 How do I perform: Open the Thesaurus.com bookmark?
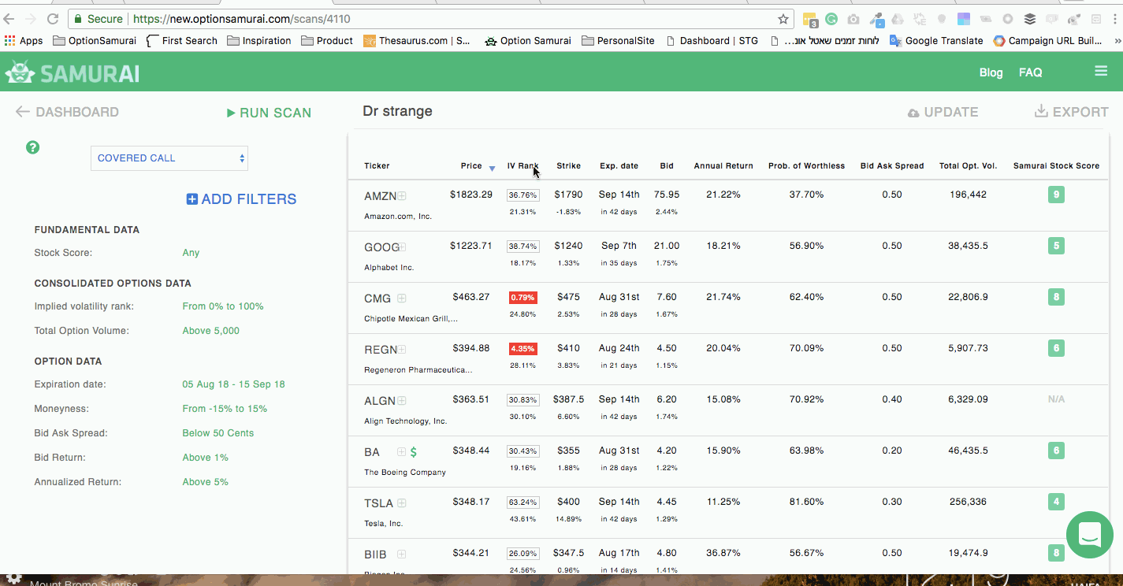pos(416,40)
